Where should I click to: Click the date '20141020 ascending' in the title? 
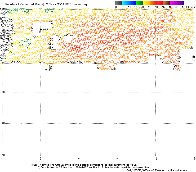point(72,4)
